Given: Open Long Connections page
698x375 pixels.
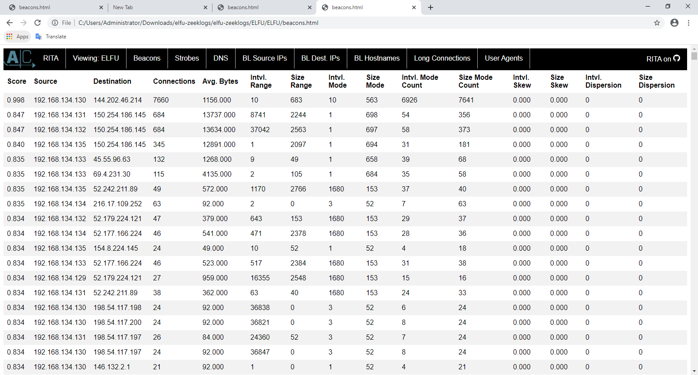Looking at the screenshot, I should click(x=442, y=58).
